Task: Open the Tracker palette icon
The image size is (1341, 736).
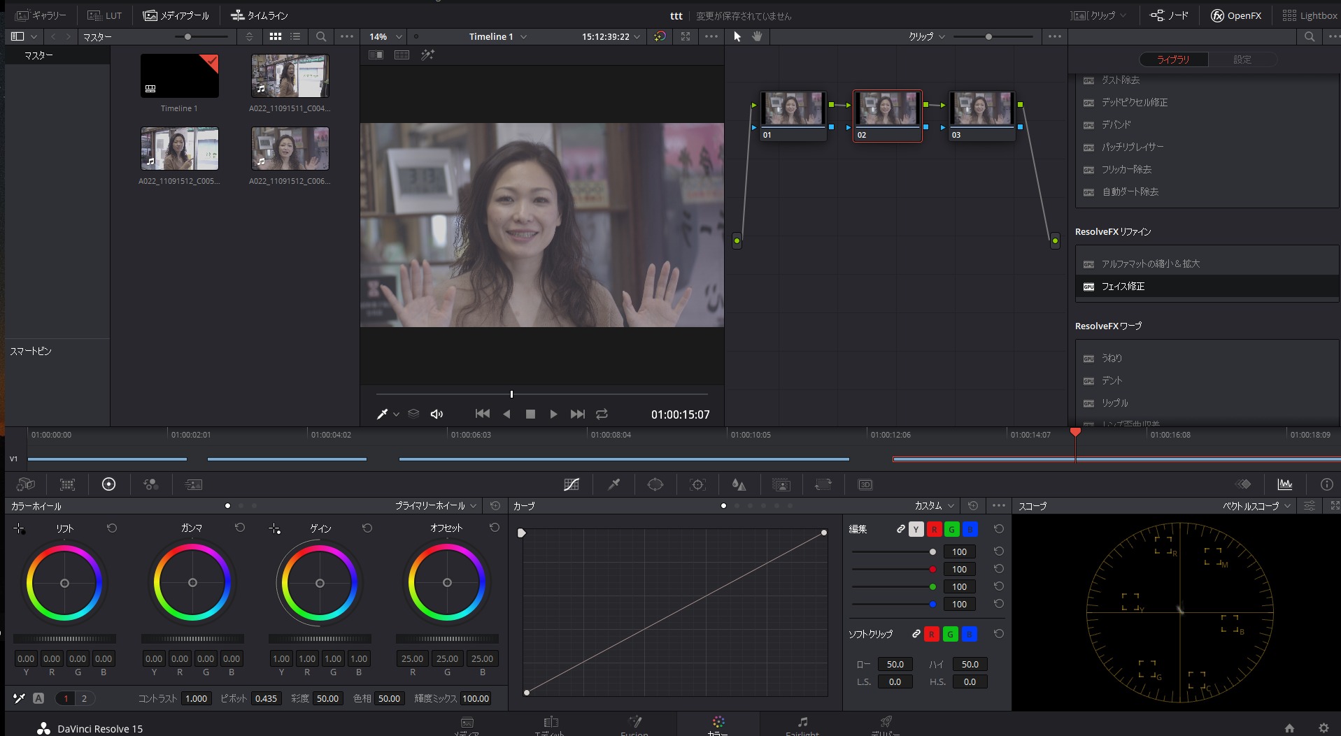Action: point(697,484)
